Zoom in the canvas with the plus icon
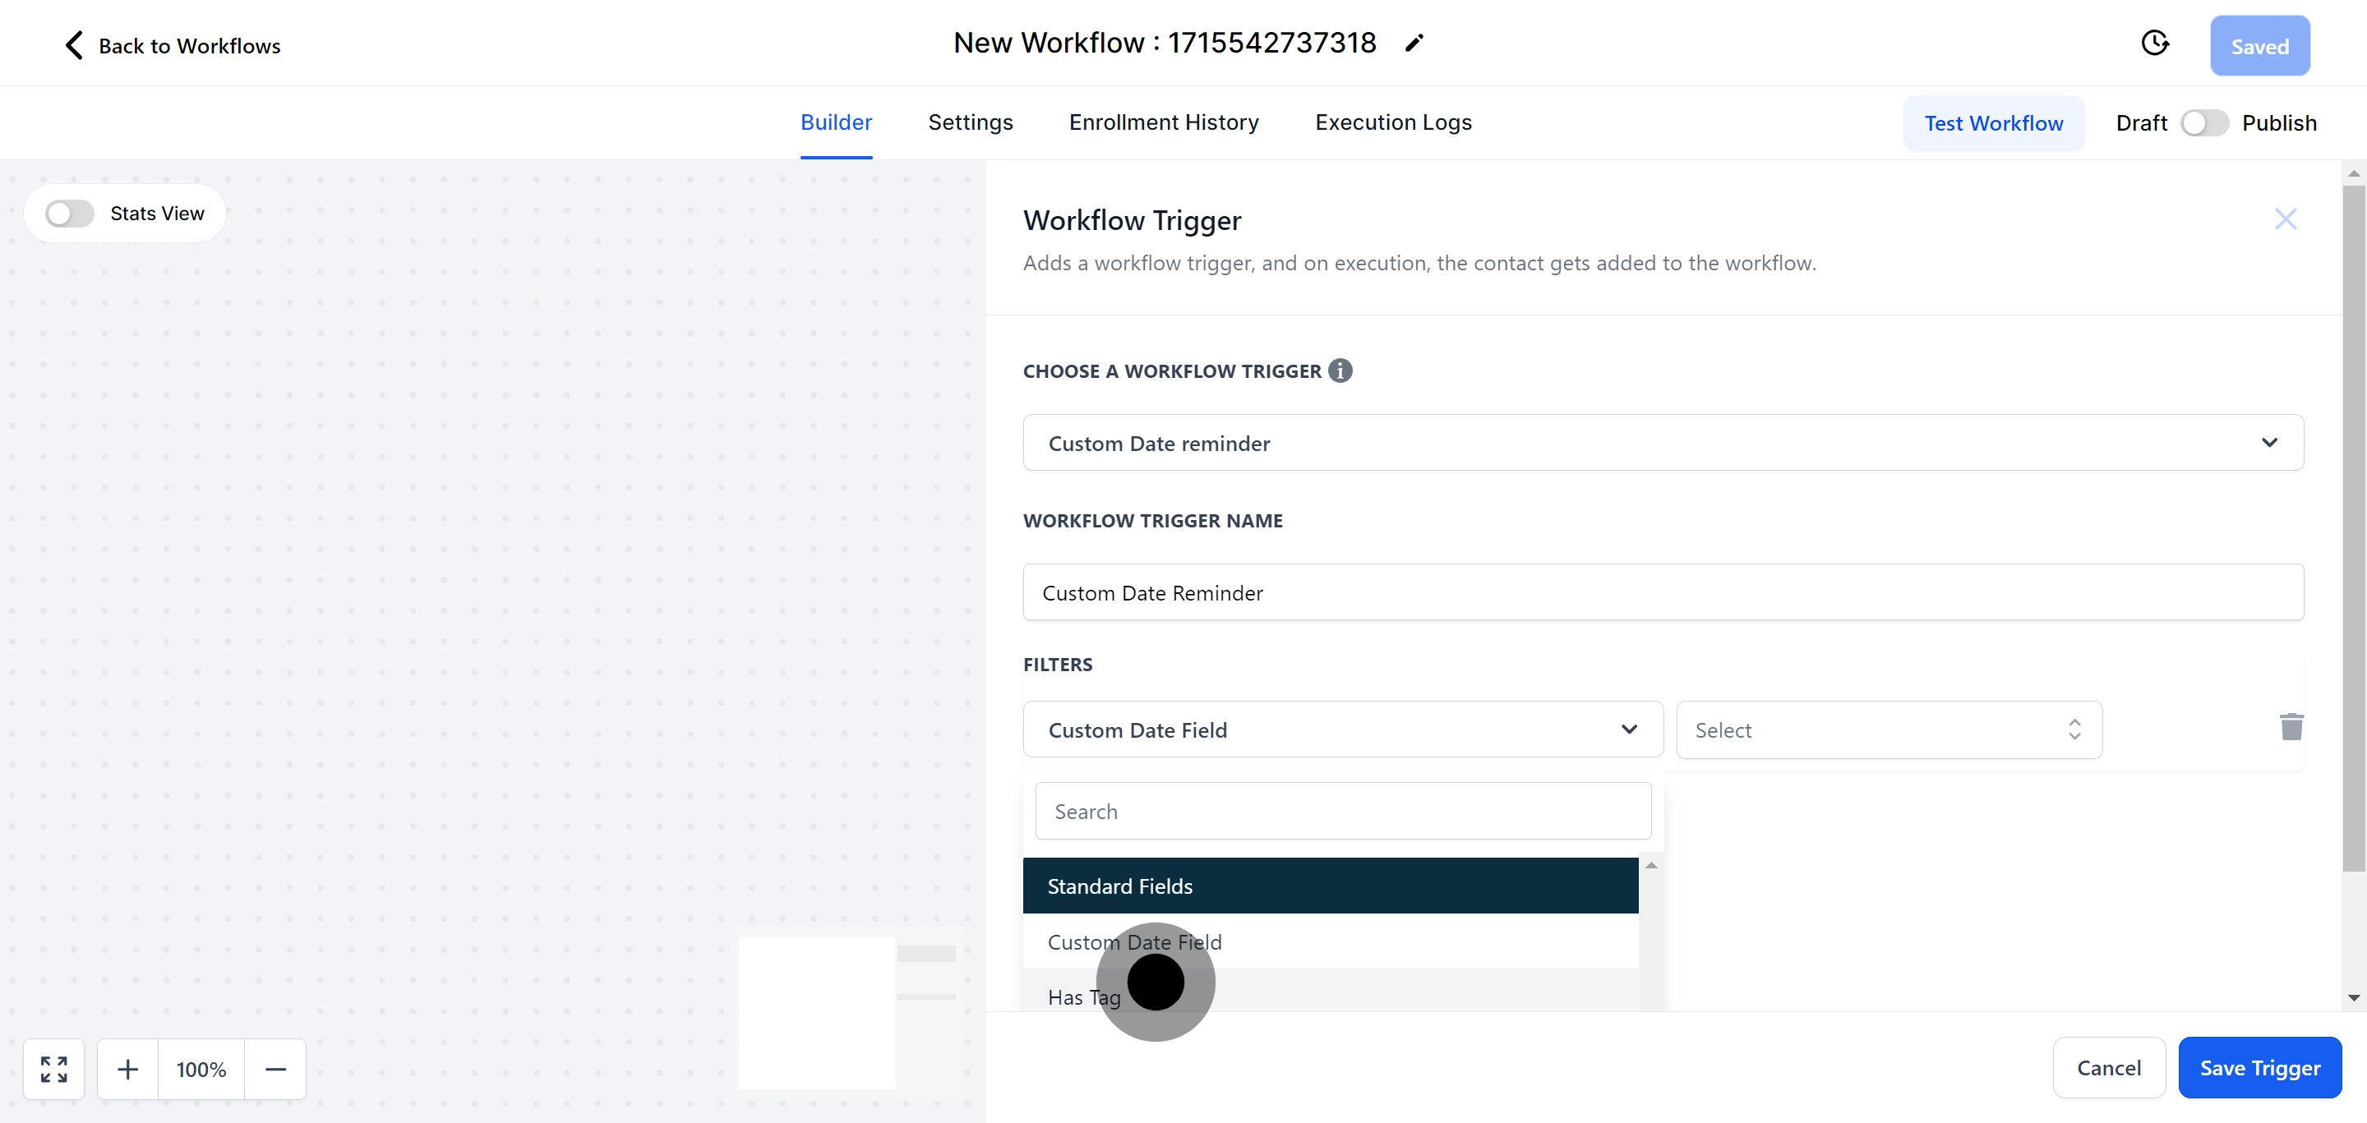 (x=127, y=1069)
